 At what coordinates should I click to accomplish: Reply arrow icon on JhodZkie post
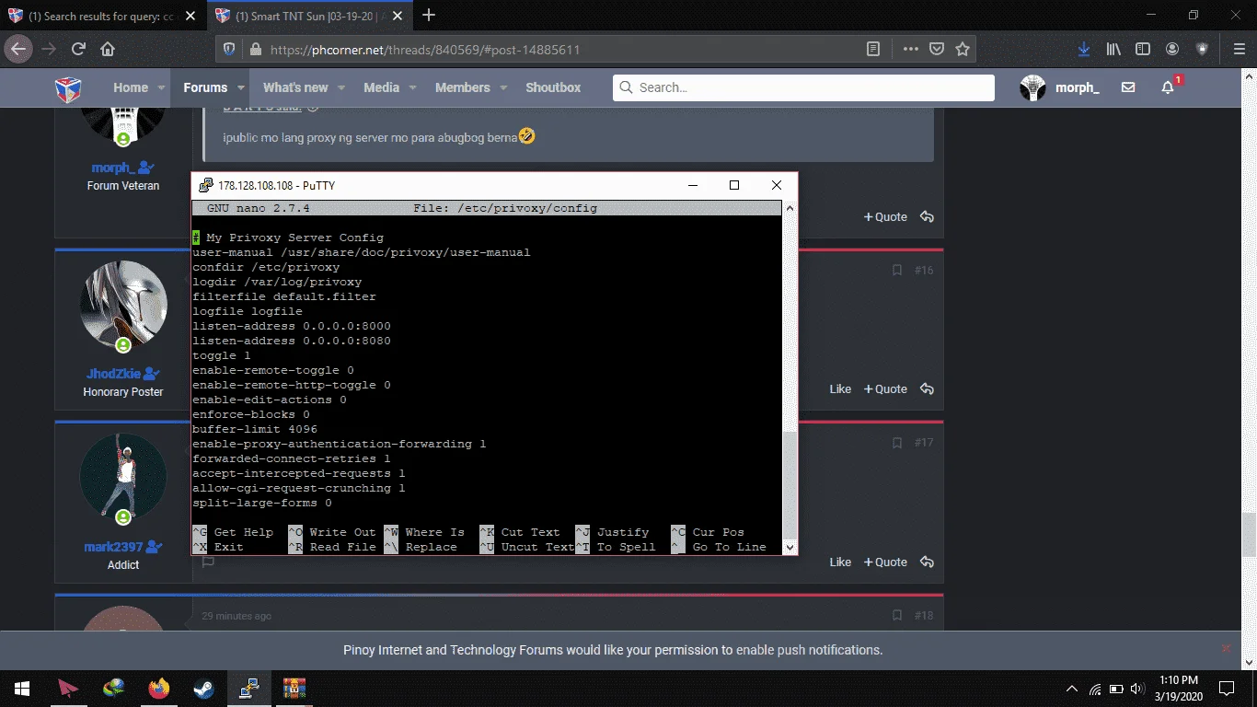(927, 388)
